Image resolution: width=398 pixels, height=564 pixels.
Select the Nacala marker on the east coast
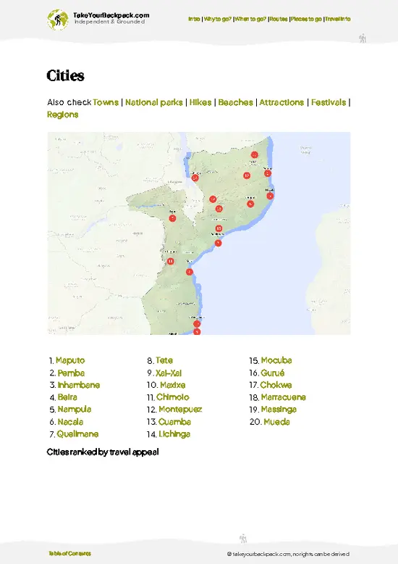[x=270, y=196]
